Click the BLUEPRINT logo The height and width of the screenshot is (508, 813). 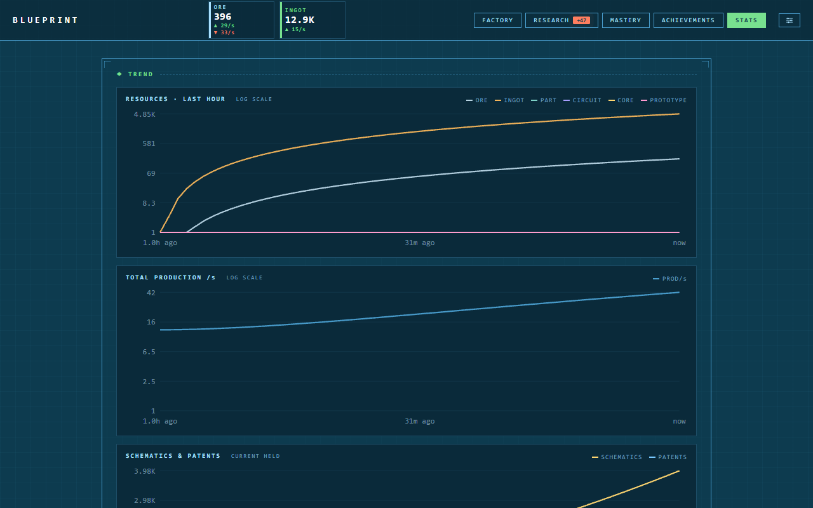click(x=46, y=20)
